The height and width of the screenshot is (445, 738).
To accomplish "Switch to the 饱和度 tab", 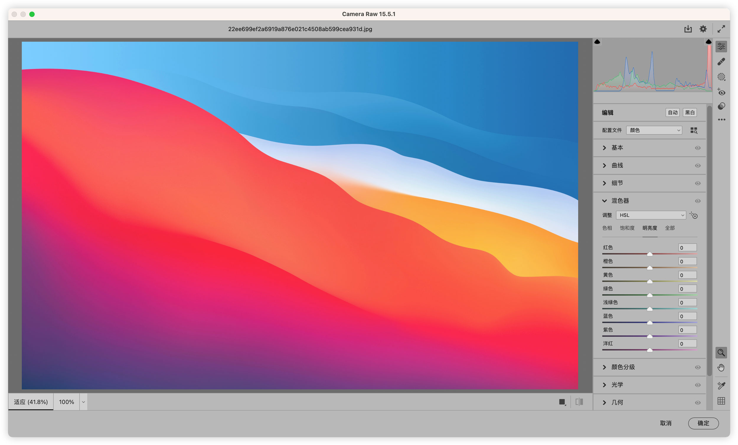I will click(x=627, y=228).
